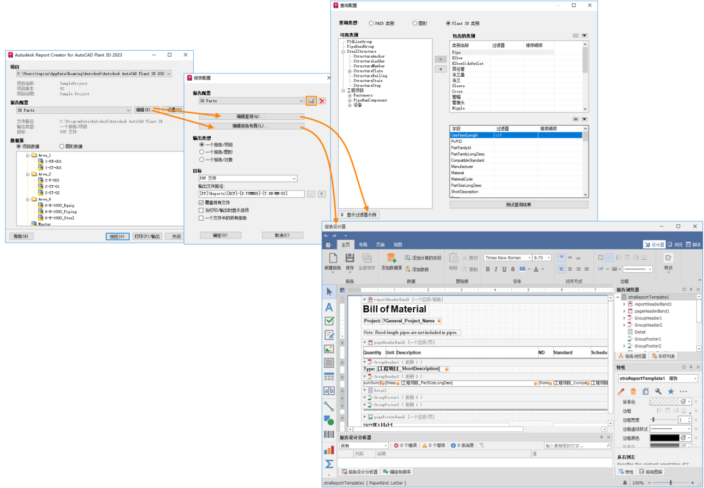Switch to the Layout (布局) ribbon tab
The height and width of the screenshot is (488, 704).
[363, 245]
